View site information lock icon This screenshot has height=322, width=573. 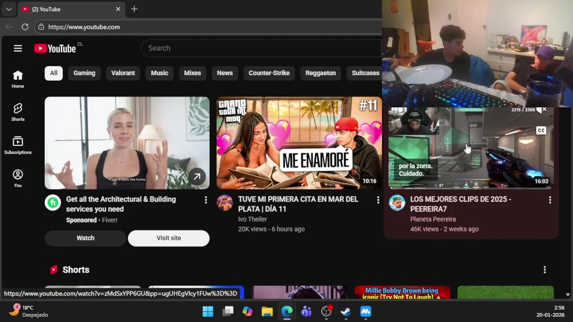point(41,27)
